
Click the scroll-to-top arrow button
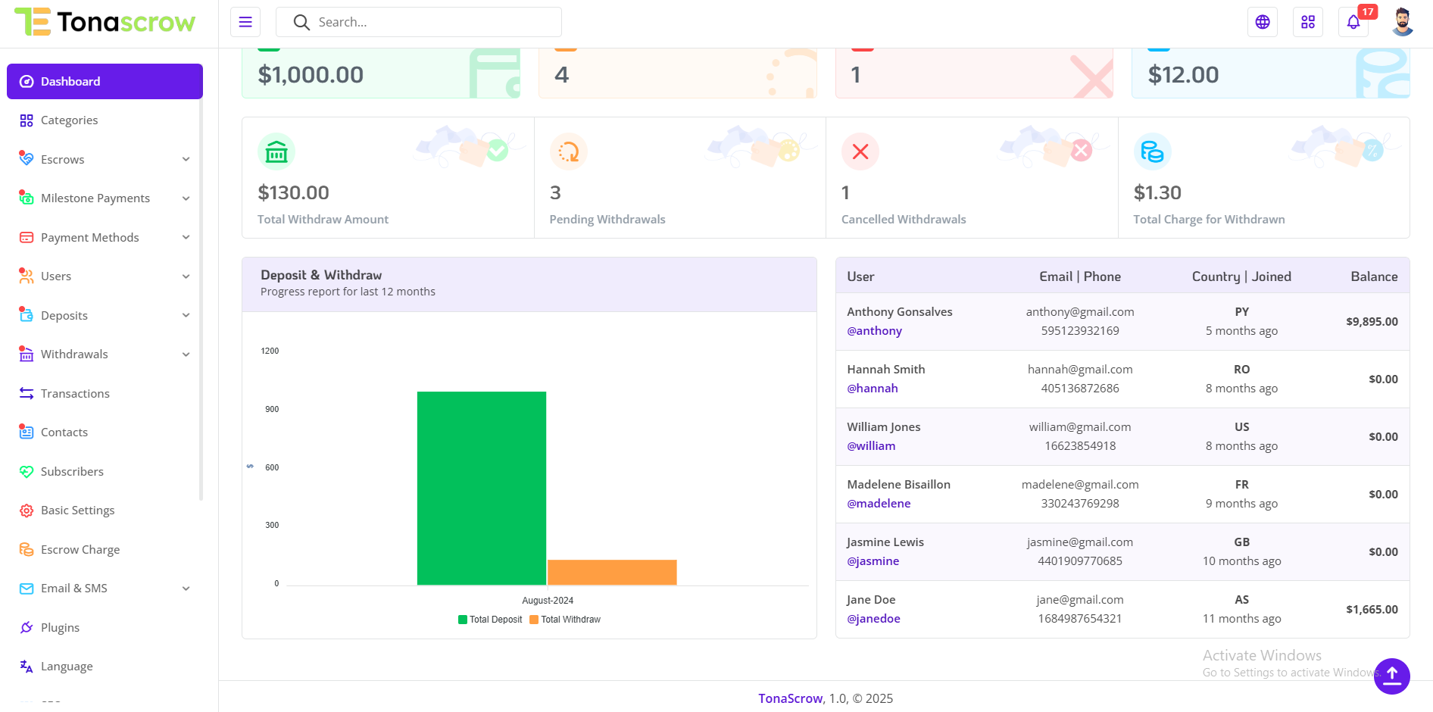(1391, 676)
